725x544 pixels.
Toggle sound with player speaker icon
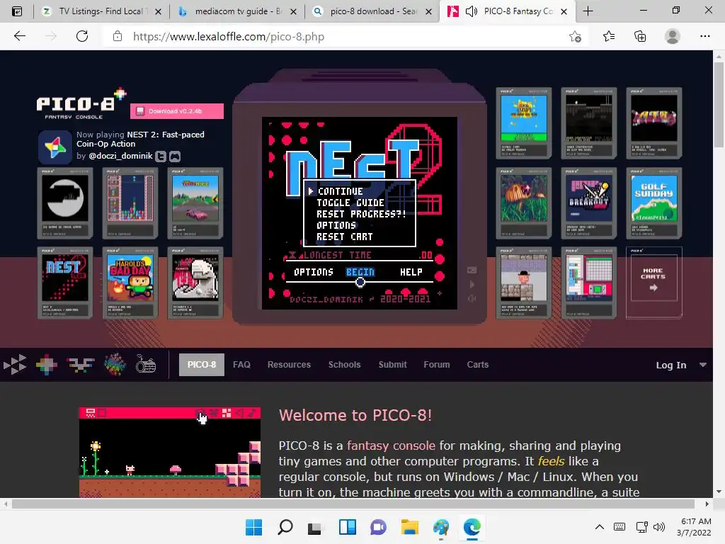coord(471,299)
